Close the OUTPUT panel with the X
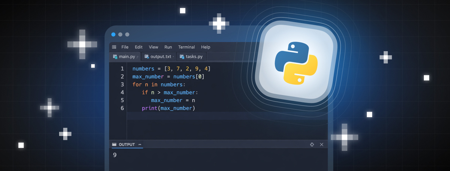 point(321,144)
